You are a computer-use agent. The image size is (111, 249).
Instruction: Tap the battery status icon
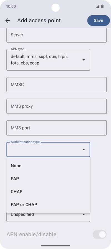point(102,6)
